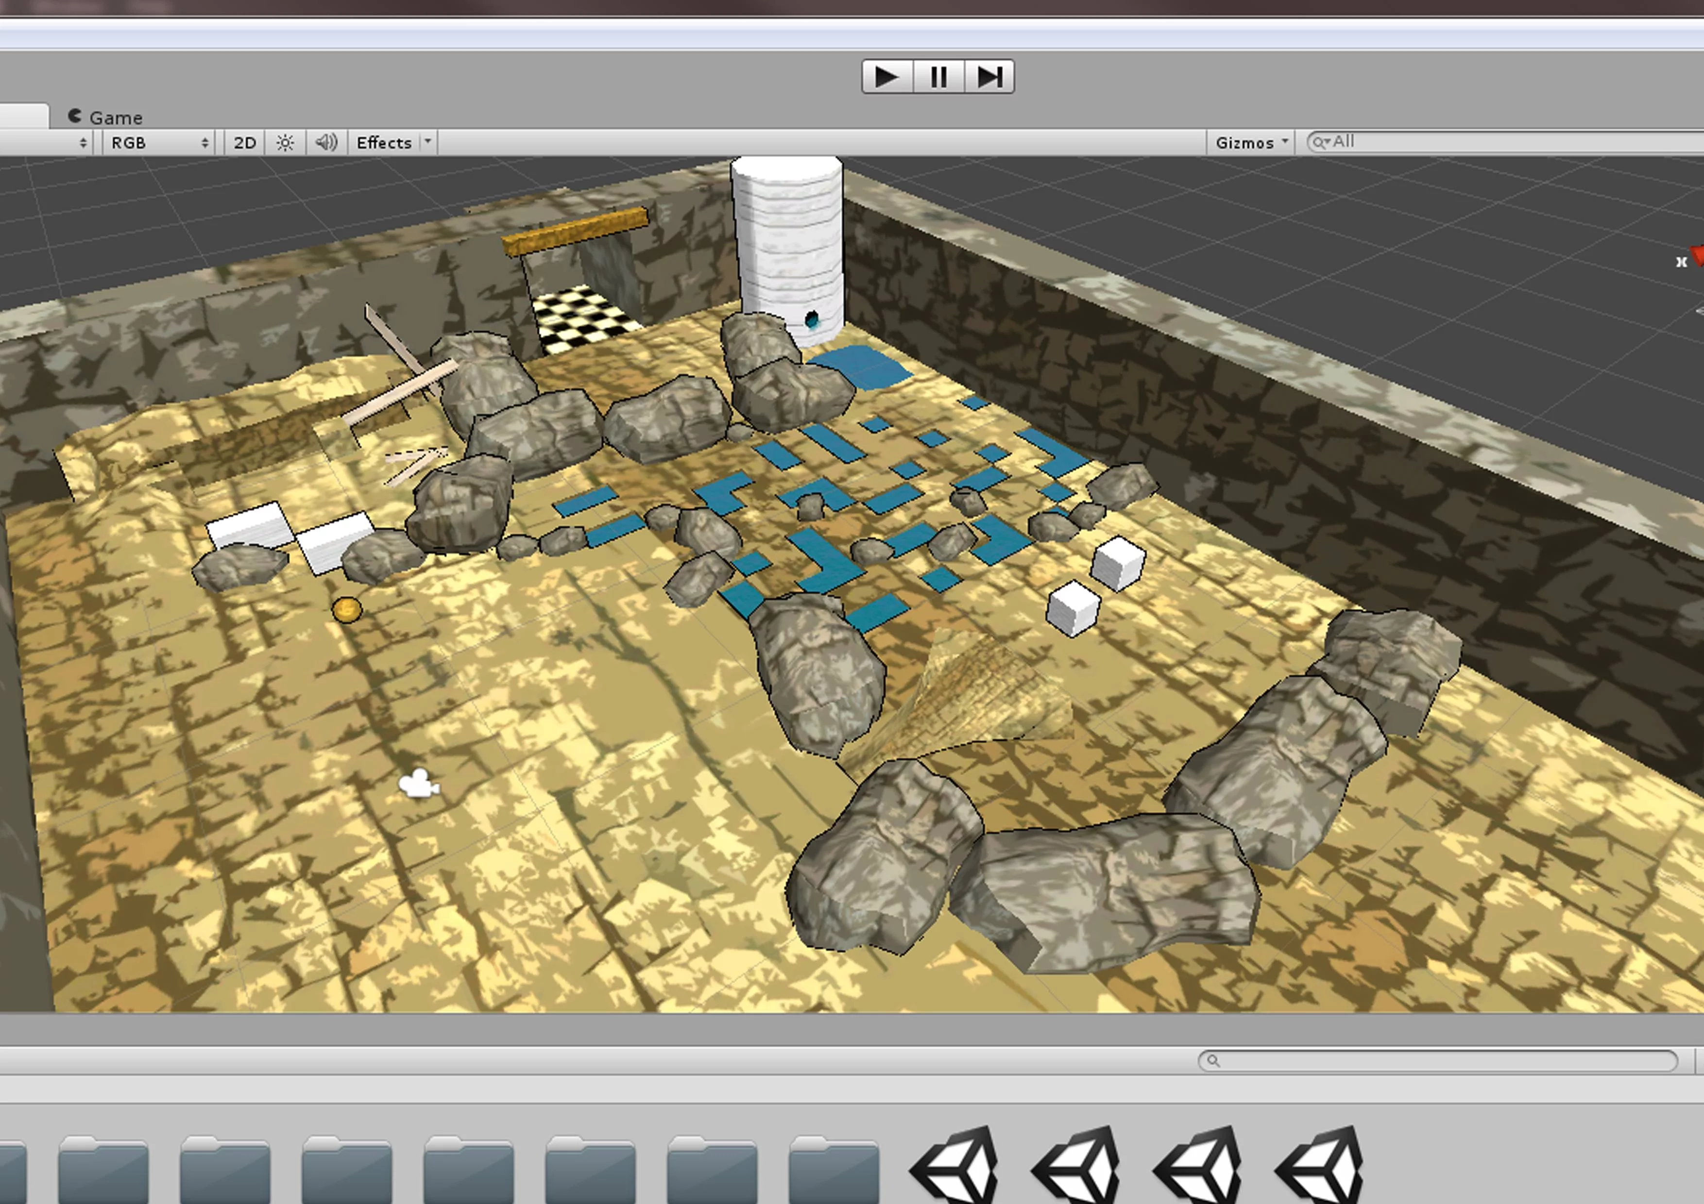1704x1204 pixels.
Task: Toggle scene lighting with the sun icon
Action: [285, 142]
